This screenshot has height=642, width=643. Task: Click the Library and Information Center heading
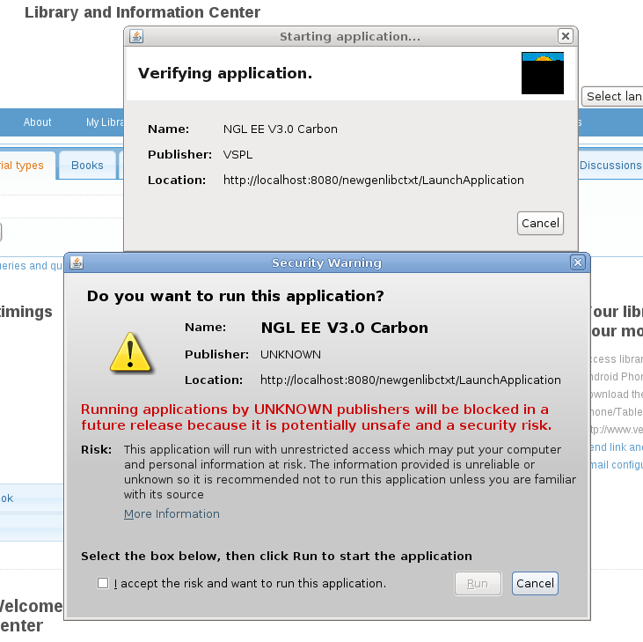tap(142, 12)
